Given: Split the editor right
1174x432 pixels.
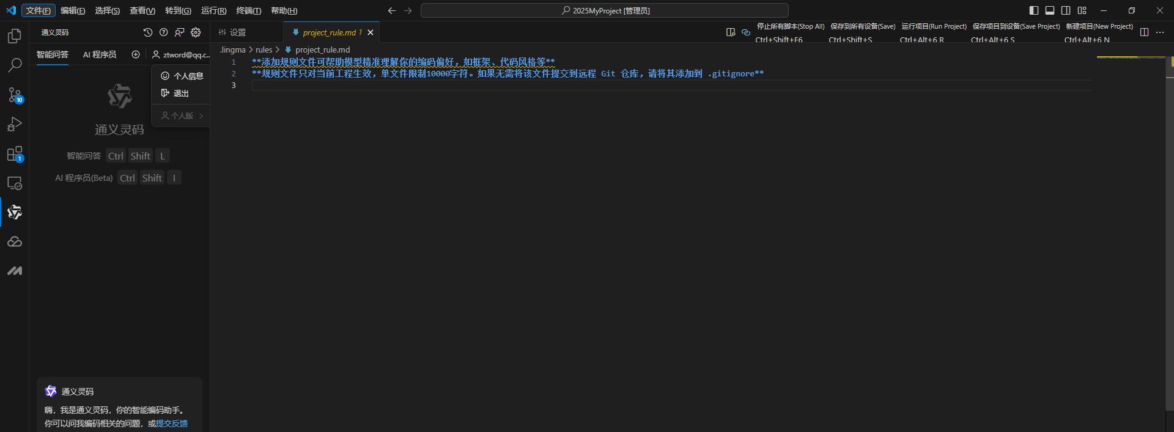Looking at the screenshot, I should tap(1145, 32).
